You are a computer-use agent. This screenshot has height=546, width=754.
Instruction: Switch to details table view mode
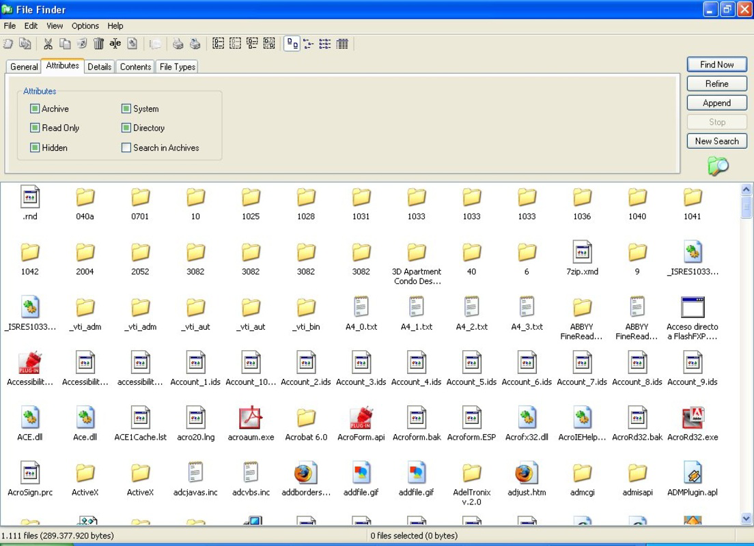[342, 44]
